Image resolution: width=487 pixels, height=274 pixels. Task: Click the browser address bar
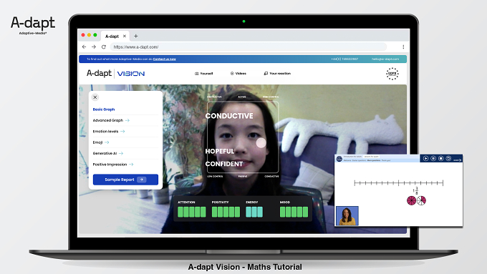(249, 47)
